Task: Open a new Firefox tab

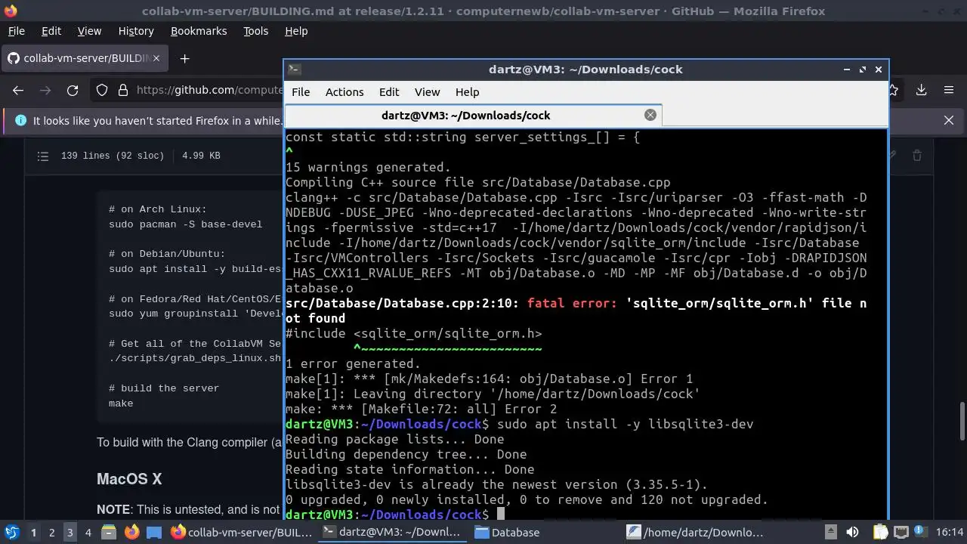Action: click(184, 58)
